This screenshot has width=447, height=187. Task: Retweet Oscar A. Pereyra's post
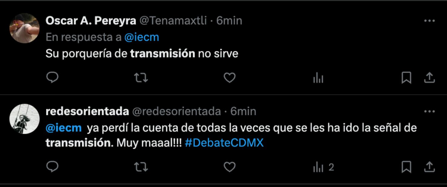(x=141, y=78)
